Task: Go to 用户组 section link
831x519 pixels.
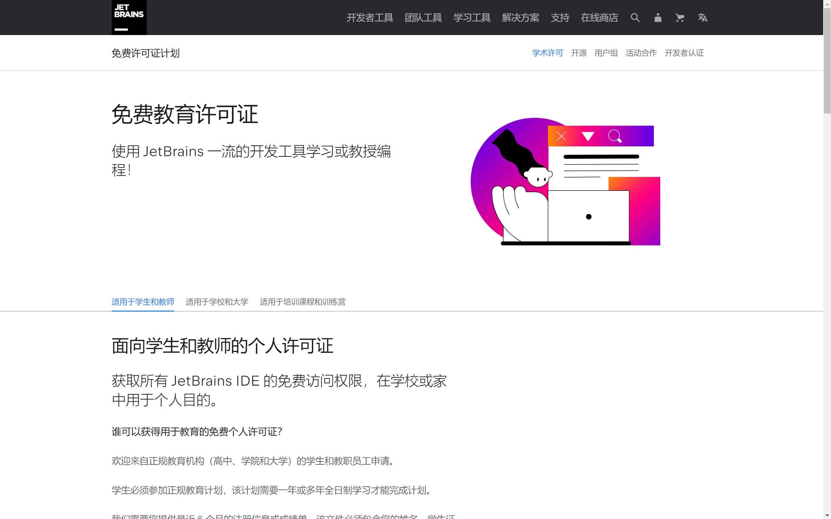Action: (606, 53)
